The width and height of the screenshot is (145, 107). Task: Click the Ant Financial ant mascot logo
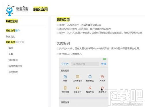click(x=10, y=10)
